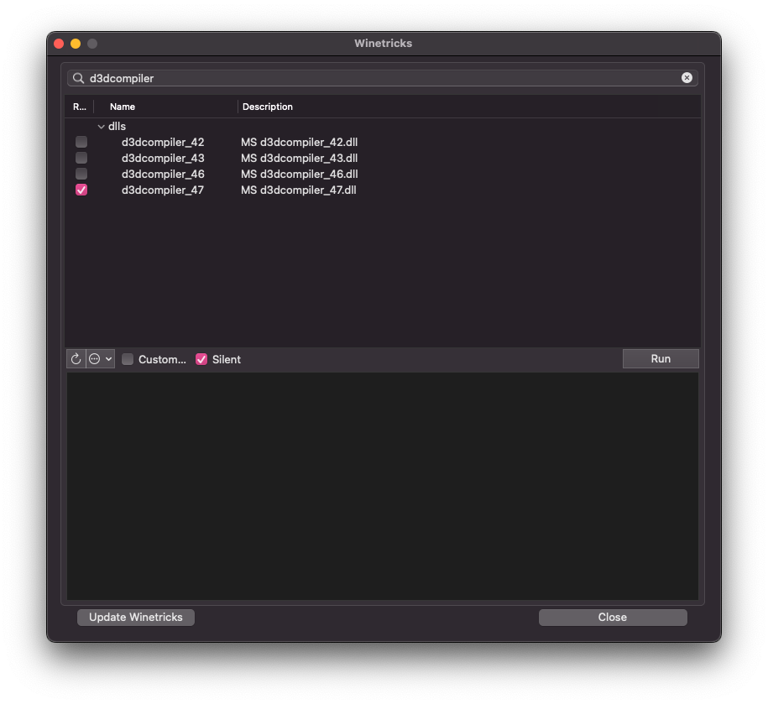Screen dimensions: 768x704
Task: Check the d3dcompiler_42 checkbox
Action: [81, 142]
